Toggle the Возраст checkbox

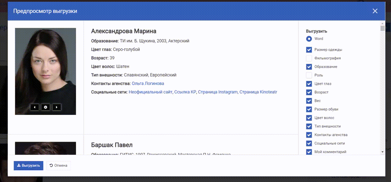[309, 92]
